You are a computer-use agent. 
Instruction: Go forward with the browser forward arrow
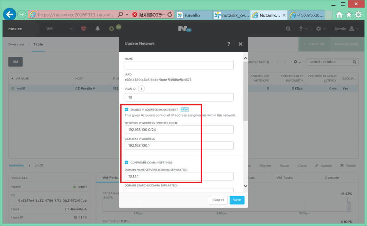click(x=22, y=15)
